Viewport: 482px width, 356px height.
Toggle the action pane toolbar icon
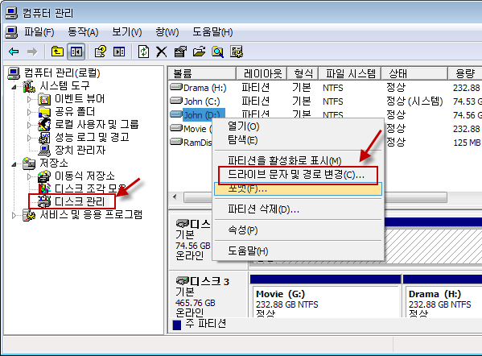(x=119, y=52)
